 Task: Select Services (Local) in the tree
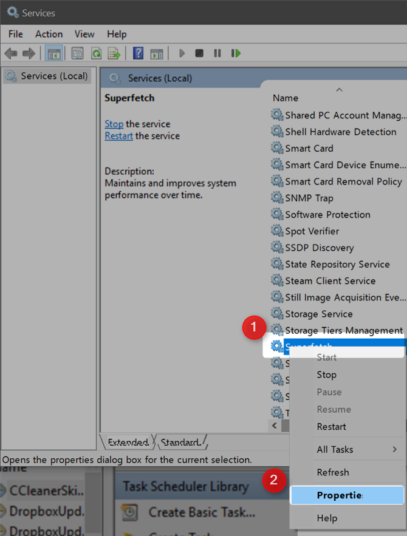point(47,76)
